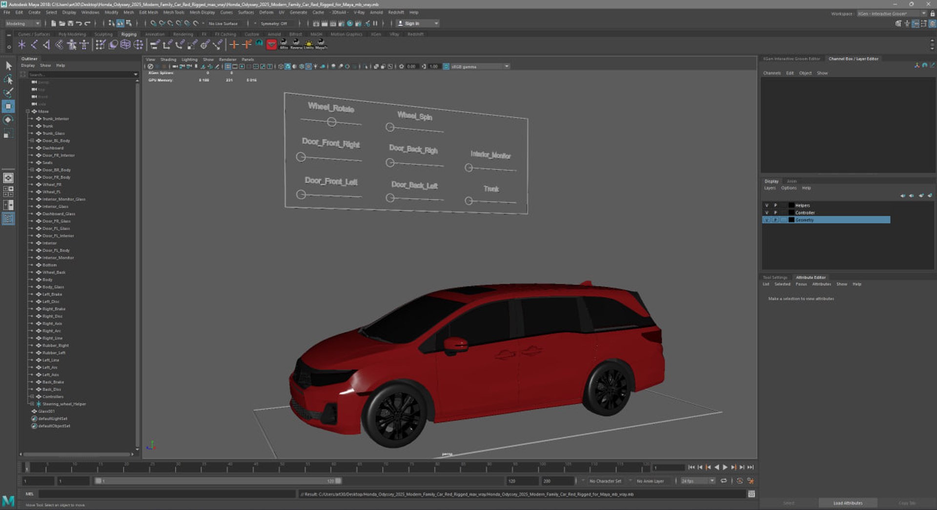Screen dimensions: 937x510
Task: Choose the Paint selection tool
Action: (x=8, y=93)
